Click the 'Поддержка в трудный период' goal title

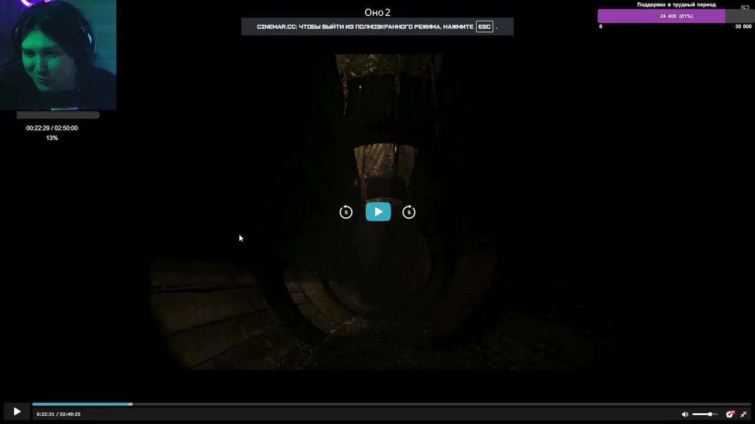tap(677, 5)
